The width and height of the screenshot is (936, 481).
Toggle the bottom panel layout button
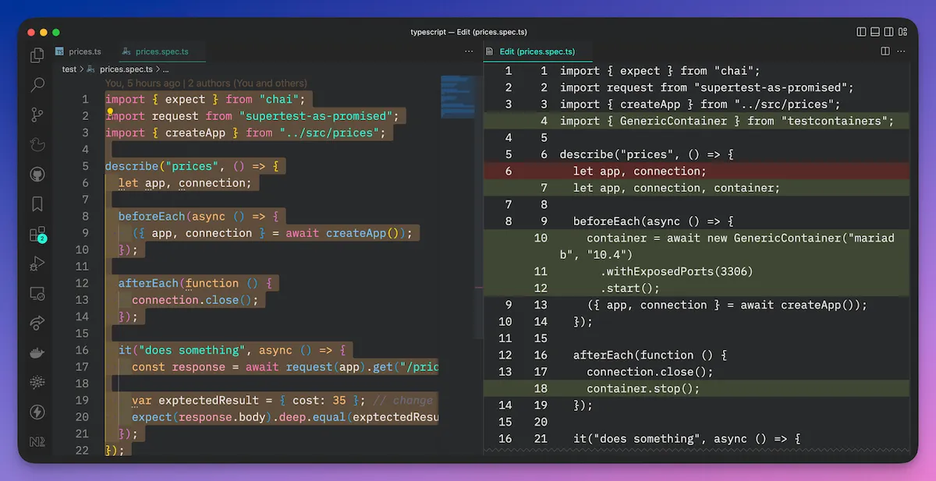pos(875,32)
